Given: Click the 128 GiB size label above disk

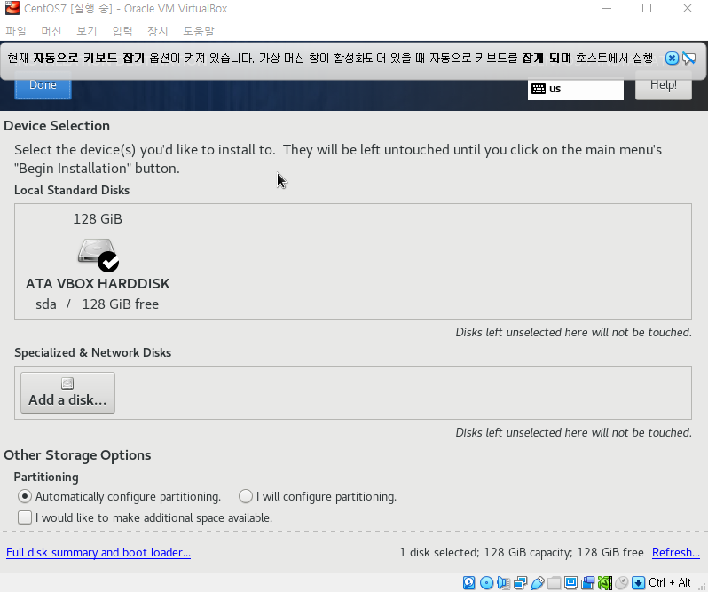Looking at the screenshot, I should click(x=98, y=219).
